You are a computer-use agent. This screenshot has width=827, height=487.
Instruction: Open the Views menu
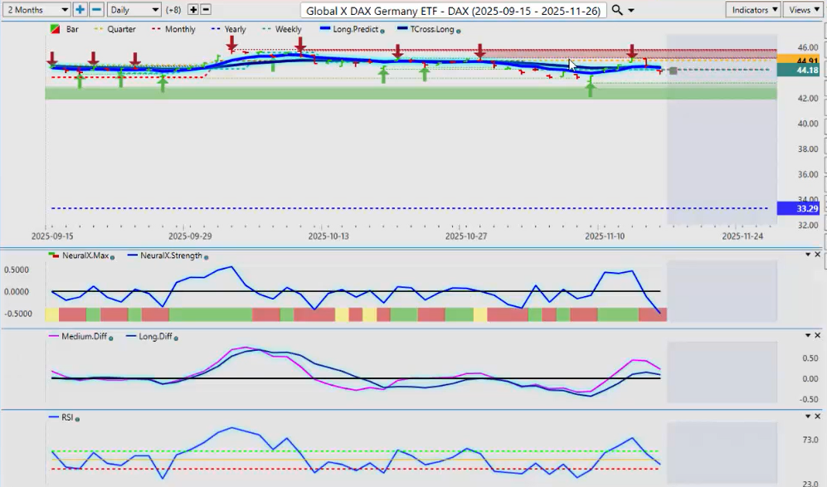(x=804, y=10)
